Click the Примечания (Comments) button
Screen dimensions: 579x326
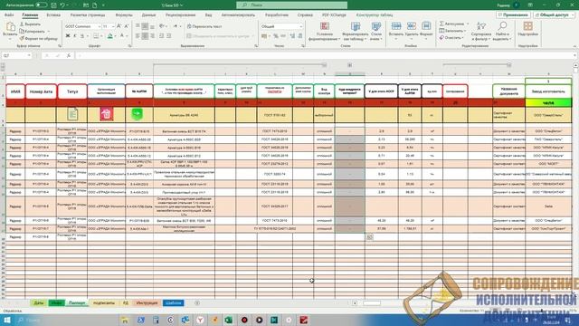(514, 14)
